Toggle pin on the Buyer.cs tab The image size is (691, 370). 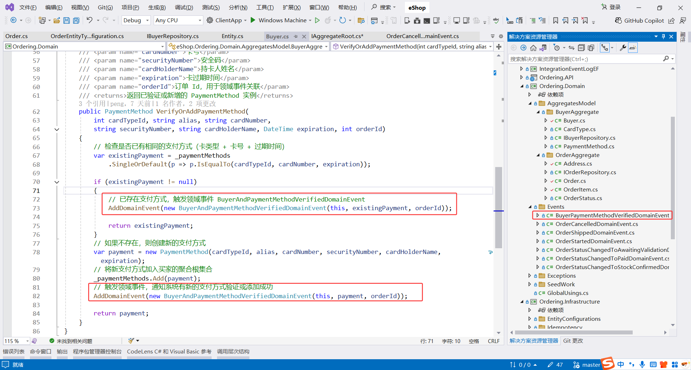pos(295,36)
